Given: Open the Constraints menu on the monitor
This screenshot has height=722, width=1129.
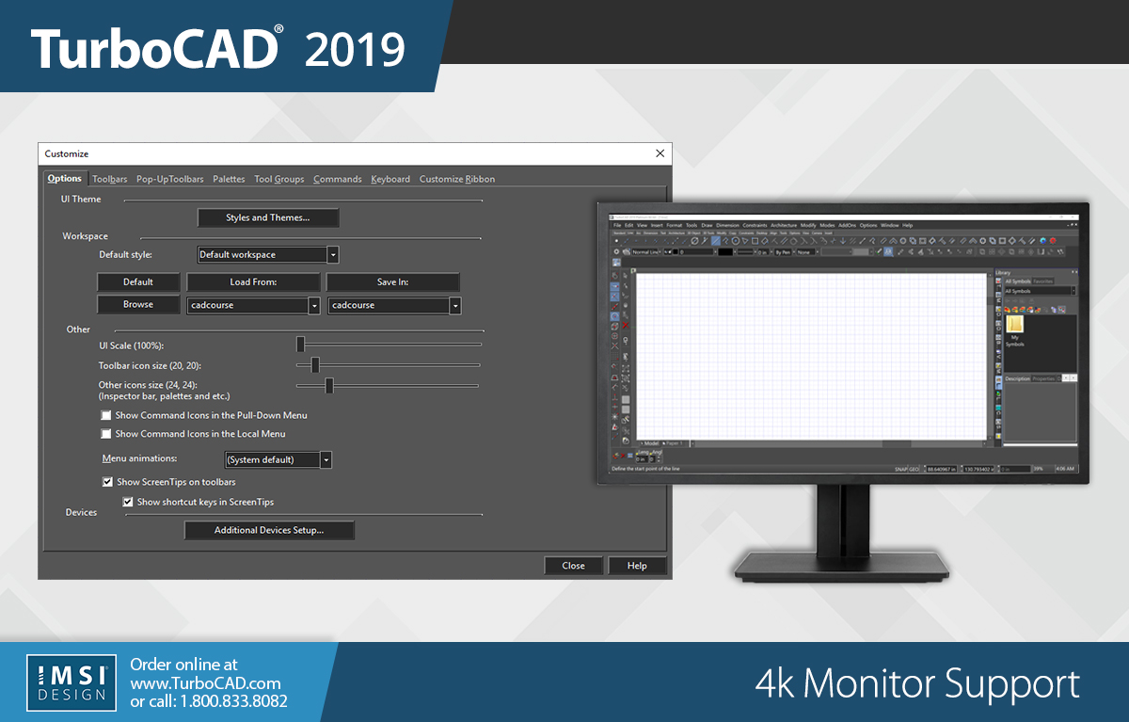Looking at the screenshot, I should [755, 226].
